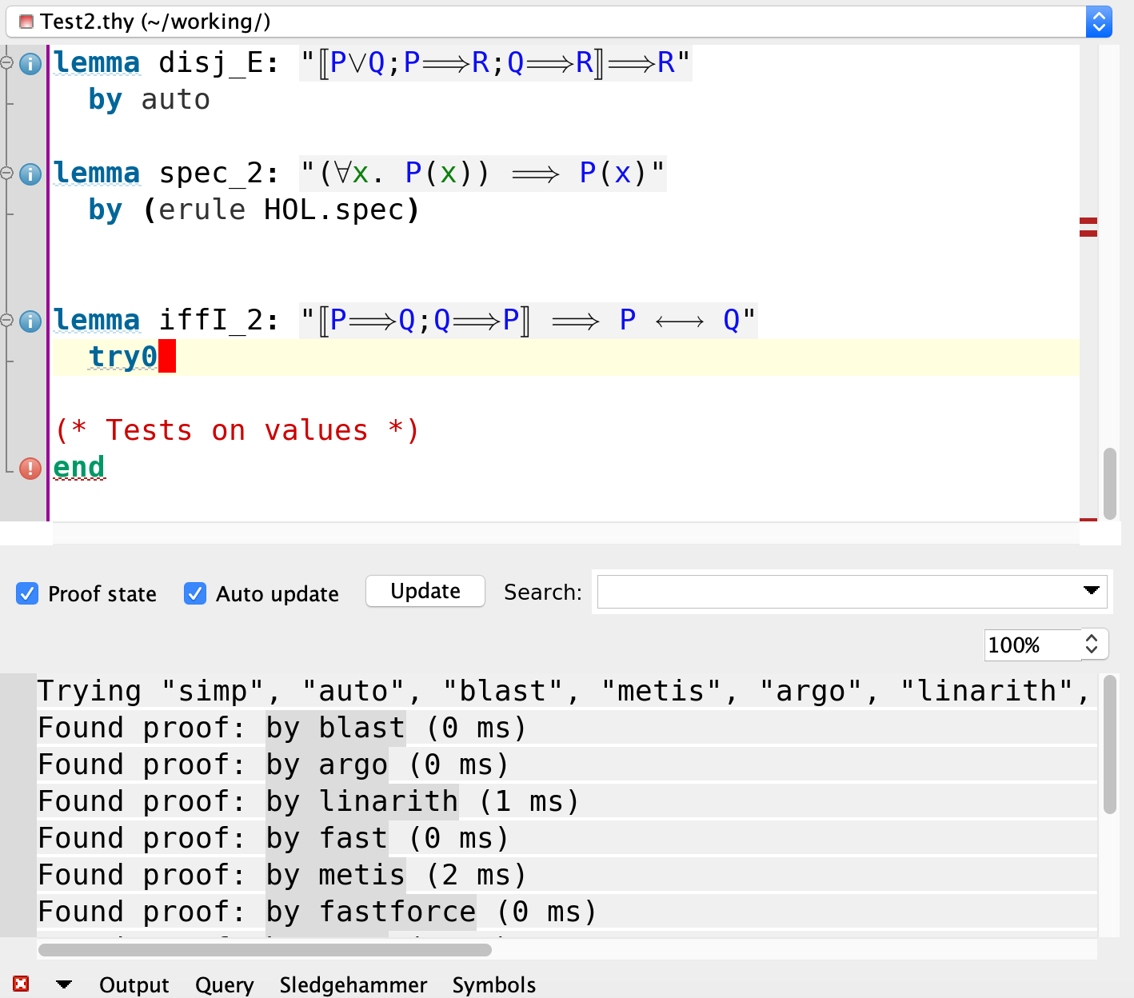Image resolution: width=1134 pixels, height=998 pixels.
Task: Click the lemma spec_2 statement
Action: pos(483,174)
